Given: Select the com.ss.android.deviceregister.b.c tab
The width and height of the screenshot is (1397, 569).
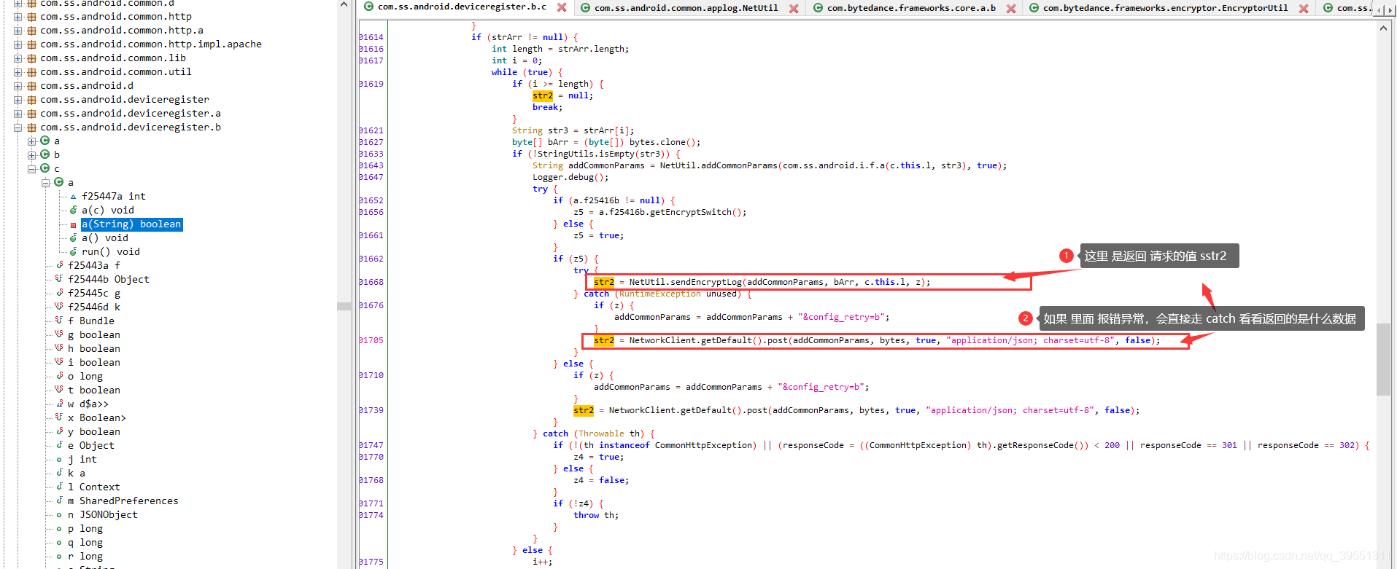Looking at the screenshot, I should [462, 7].
